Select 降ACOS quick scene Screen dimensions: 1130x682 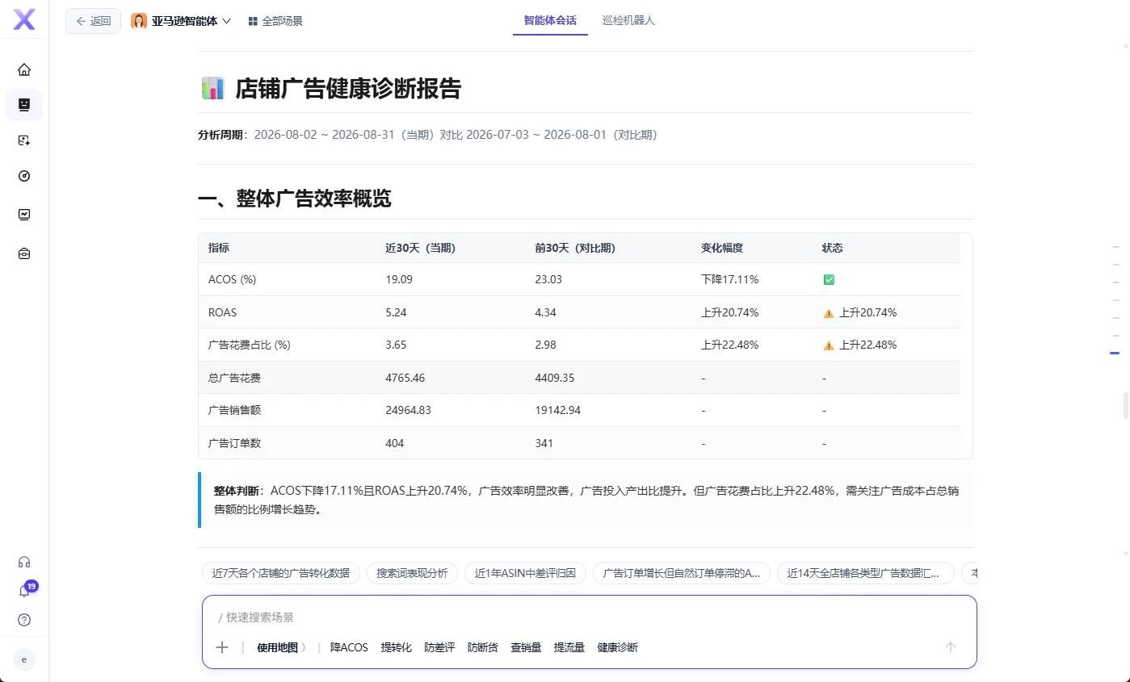[349, 647]
